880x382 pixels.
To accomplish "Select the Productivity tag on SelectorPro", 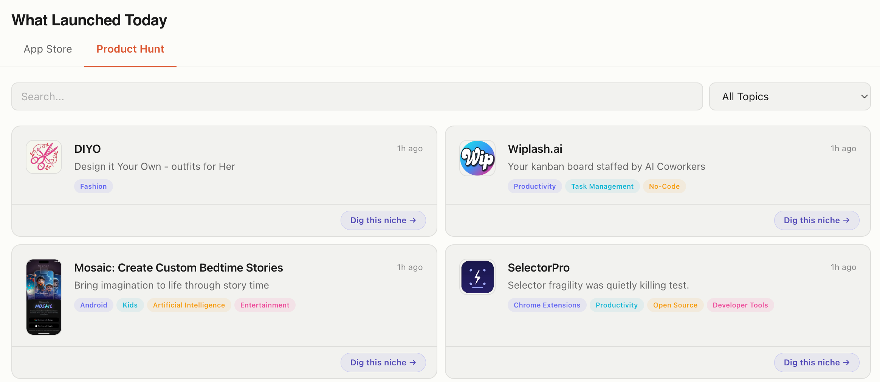I will tap(617, 305).
